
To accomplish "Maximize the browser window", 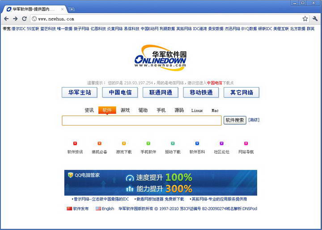I will pyautogui.click(x=303, y=3).
